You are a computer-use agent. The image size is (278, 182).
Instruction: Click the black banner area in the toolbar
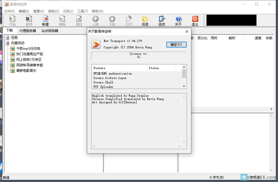[x=231, y=20]
